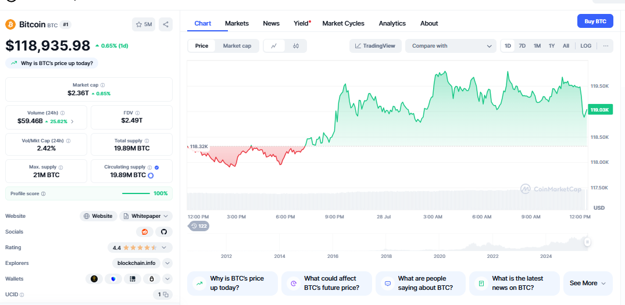Click the Website link button
Image resolution: width=625 pixels, height=305 pixels.
[98, 216]
